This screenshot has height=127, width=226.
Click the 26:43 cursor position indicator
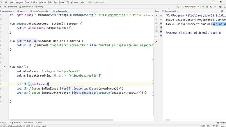click(x=202, y=126)
